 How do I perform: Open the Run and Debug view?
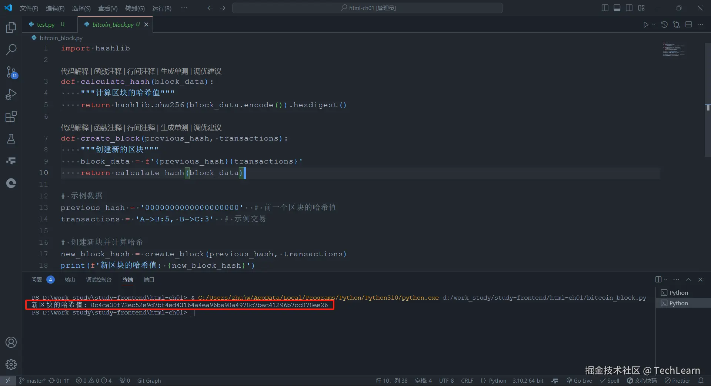point(11,94)
